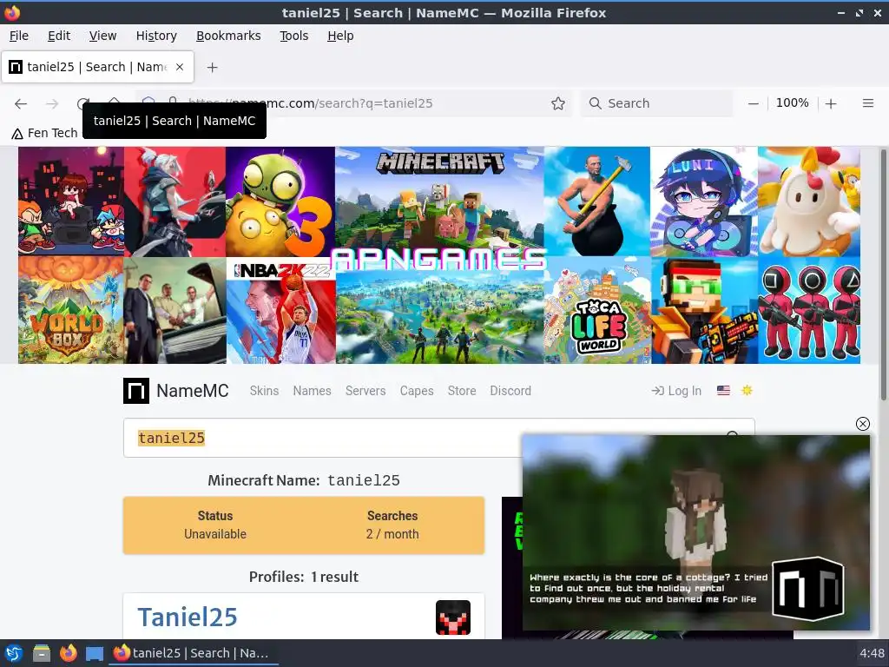Click the Toca Life World thumbnail

coord(597,310)
